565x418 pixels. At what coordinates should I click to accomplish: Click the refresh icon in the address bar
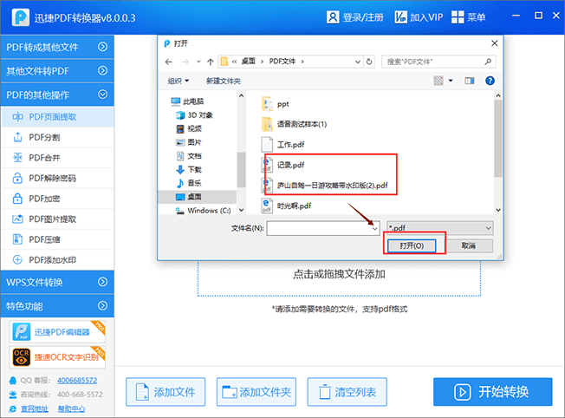370,62
